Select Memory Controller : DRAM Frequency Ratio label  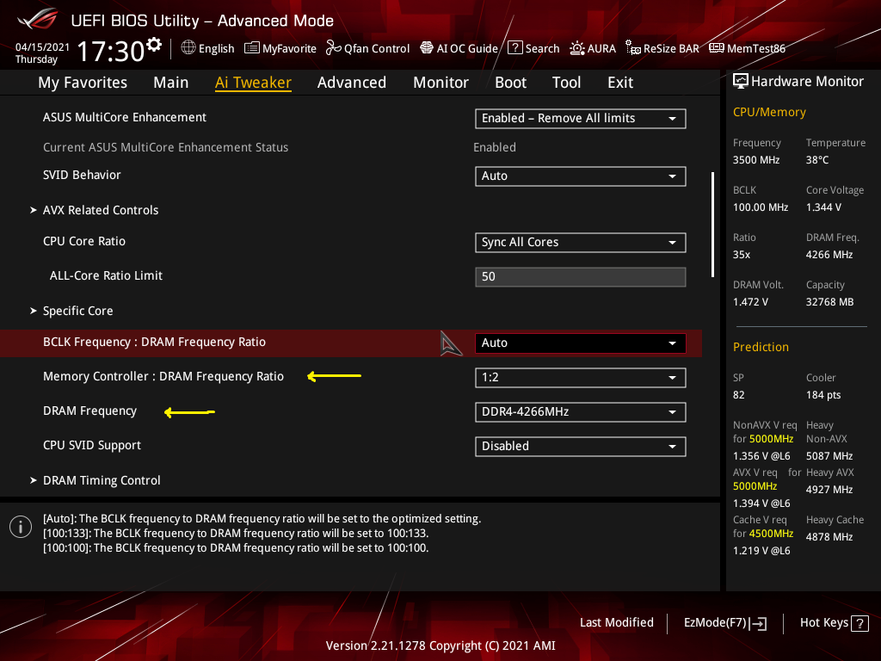(163, 377)
